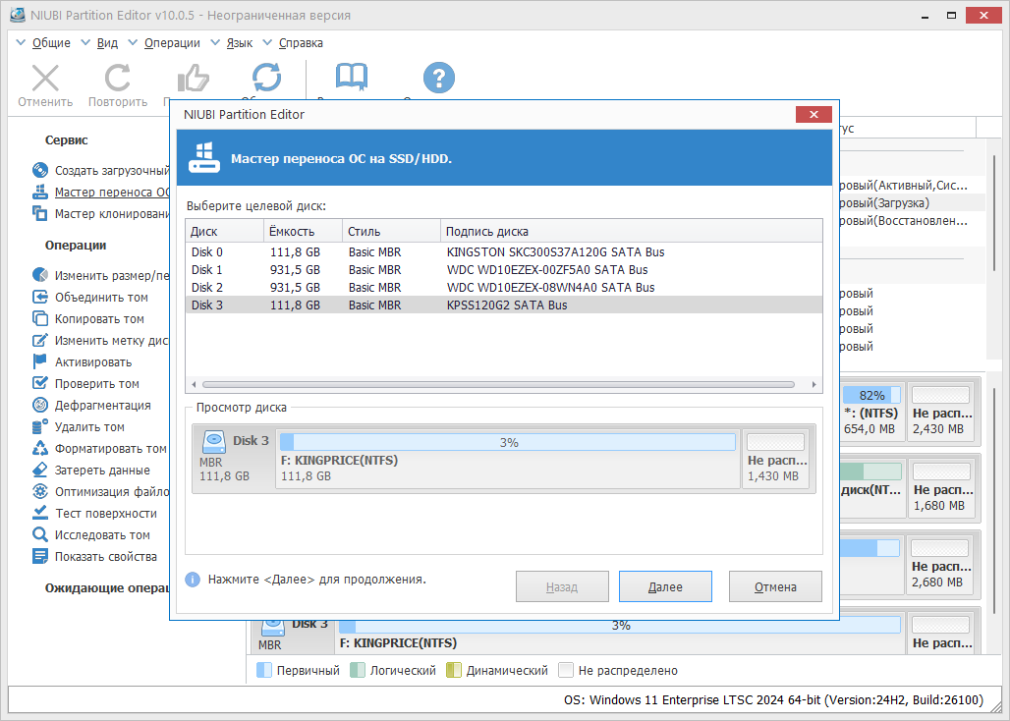This screenshot has height=721, width=1010.
Task: Click the Назад button
Action: (562, 586)
